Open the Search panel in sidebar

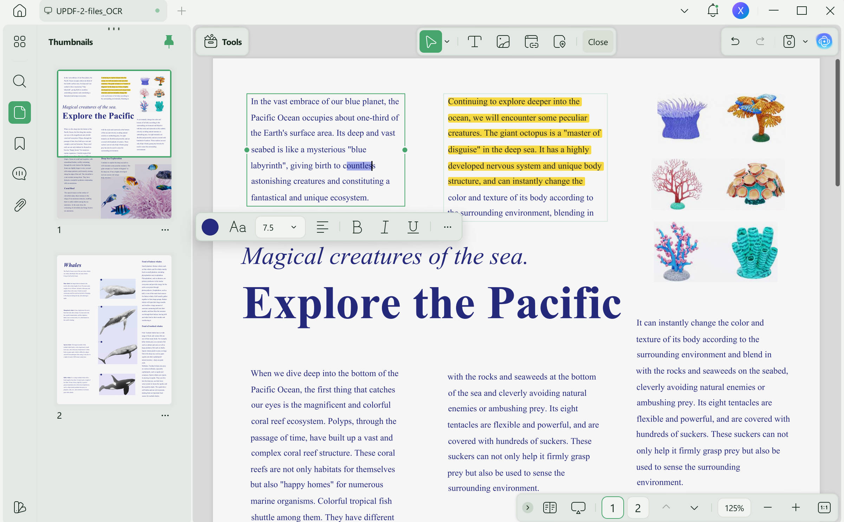[x=20, y=81]
